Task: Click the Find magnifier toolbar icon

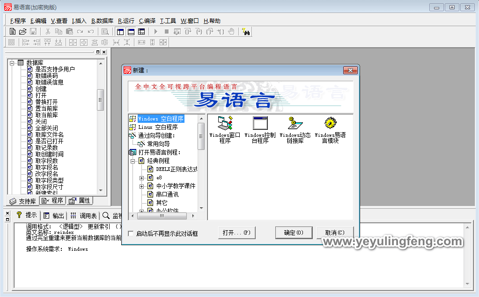Action: (x=105, y=31)
